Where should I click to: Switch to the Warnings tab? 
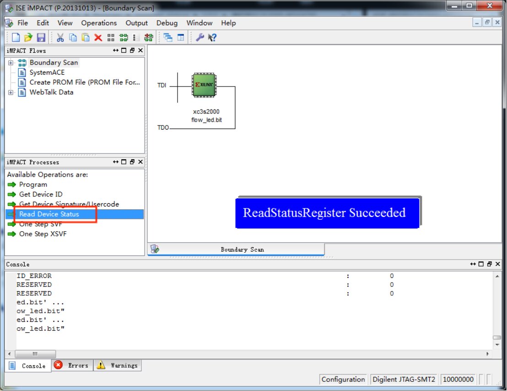point(118,365)
